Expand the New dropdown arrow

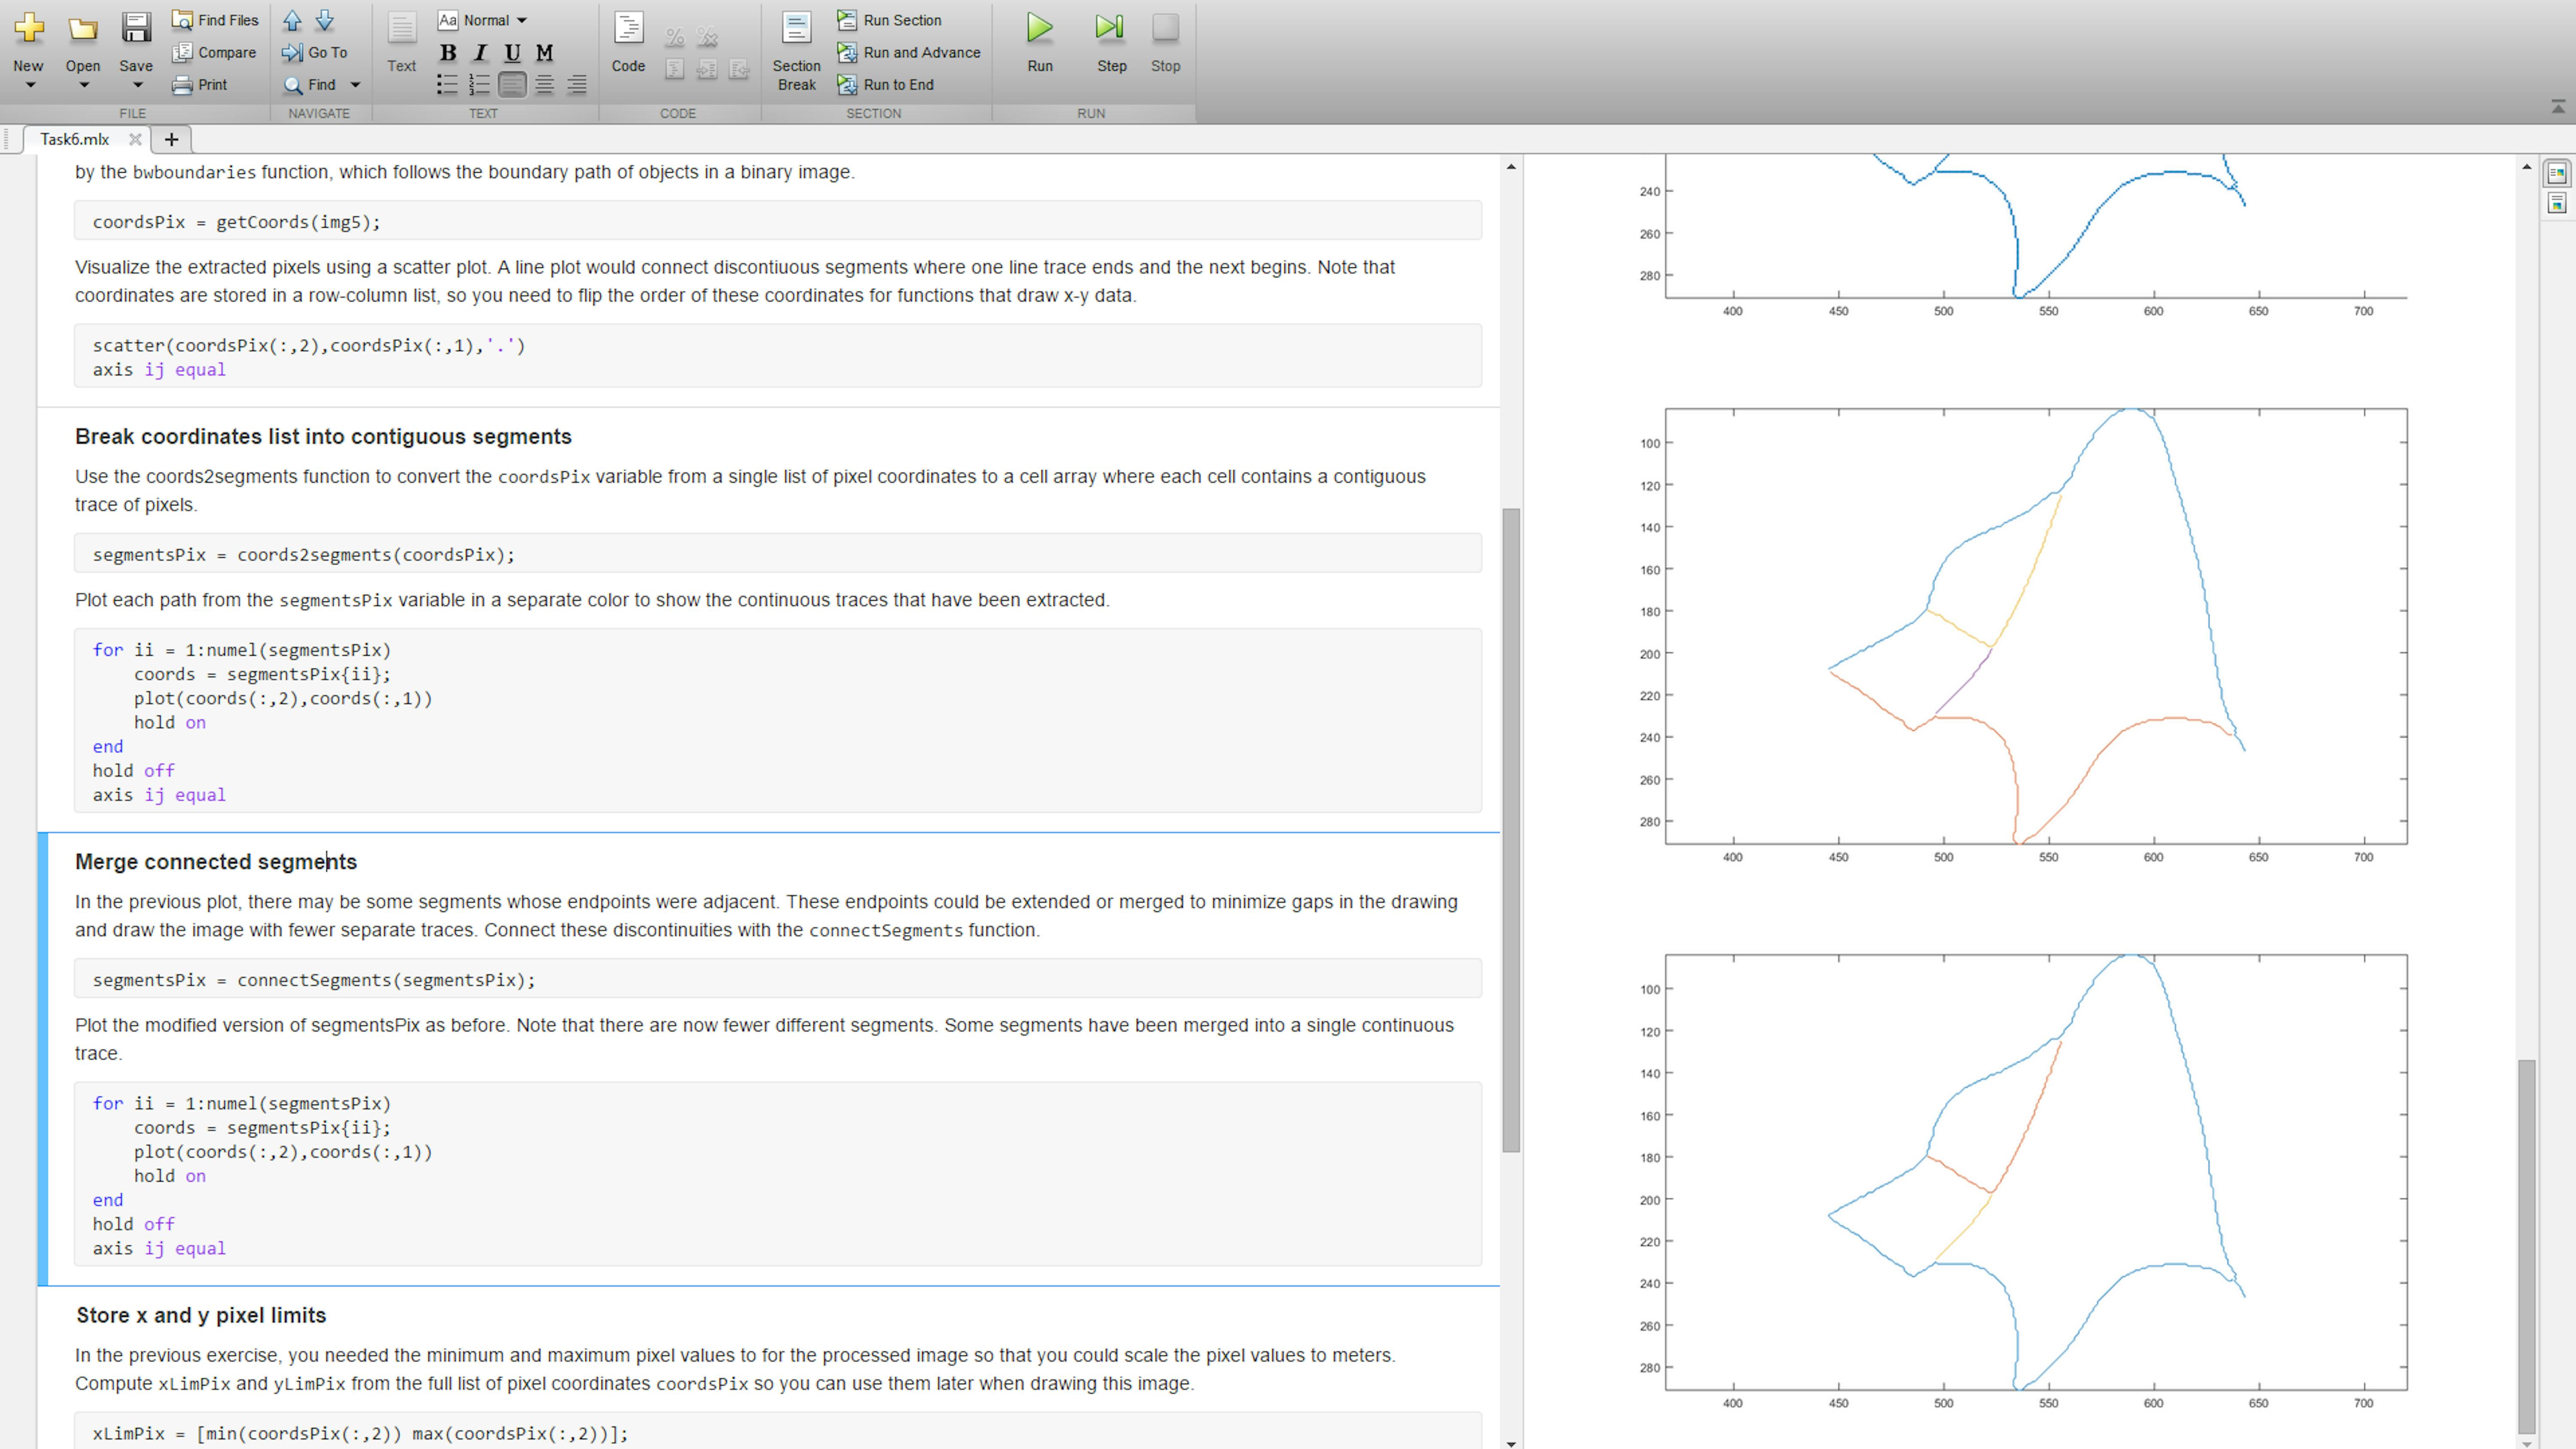point(30,86)
